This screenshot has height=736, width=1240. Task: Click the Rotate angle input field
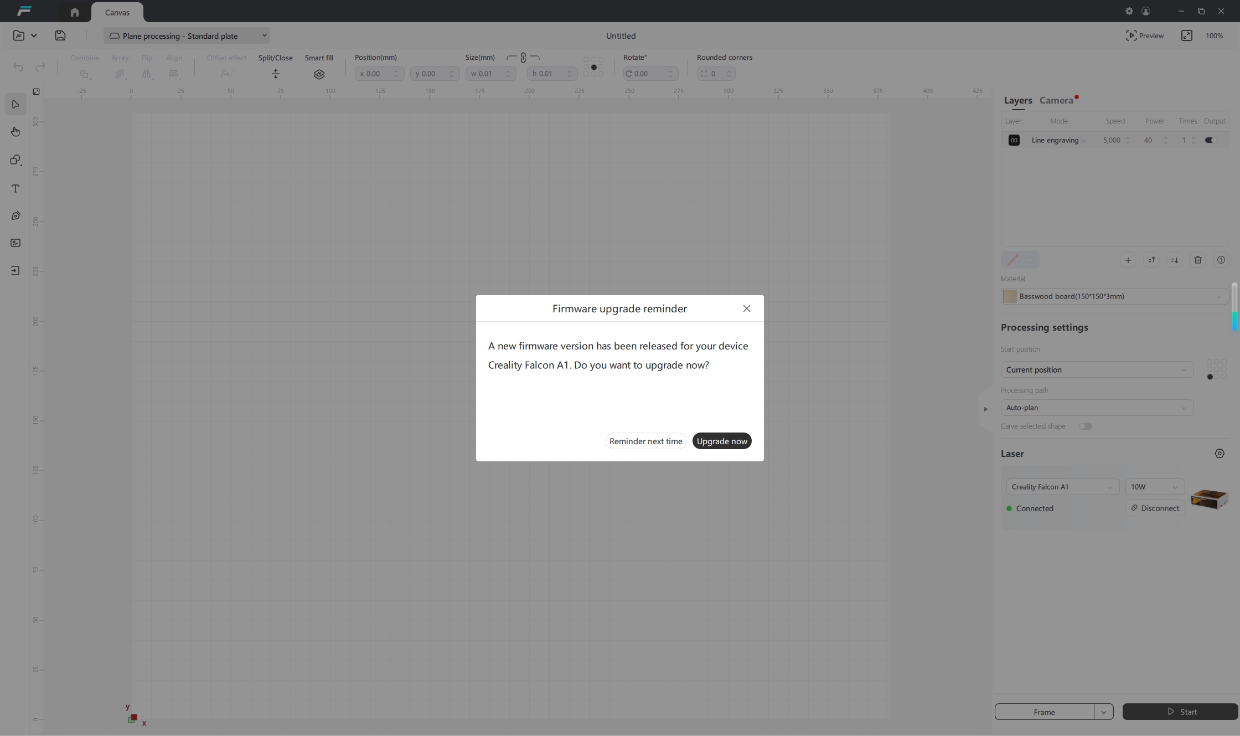coord(650,74)
